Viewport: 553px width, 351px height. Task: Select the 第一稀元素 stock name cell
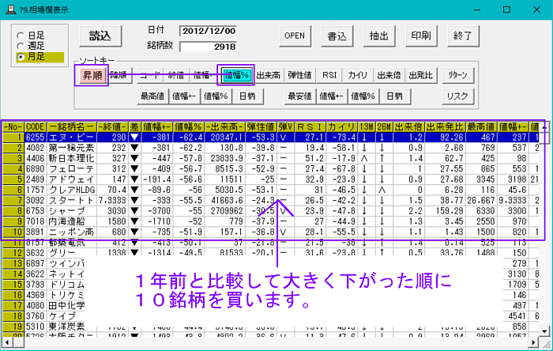coord(72,148)
